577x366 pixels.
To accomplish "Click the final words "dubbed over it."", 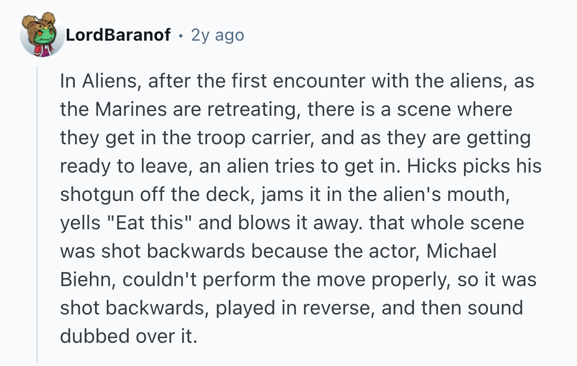I will (x=128, y=336).
